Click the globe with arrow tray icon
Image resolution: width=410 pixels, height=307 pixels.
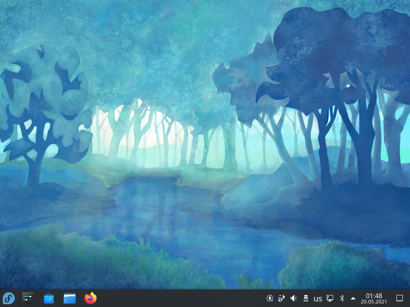pyautogui.click(x=281, y=298)
